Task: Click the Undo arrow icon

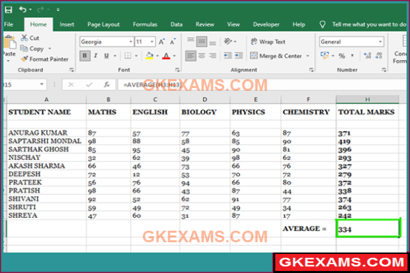Action: (23, 9)
